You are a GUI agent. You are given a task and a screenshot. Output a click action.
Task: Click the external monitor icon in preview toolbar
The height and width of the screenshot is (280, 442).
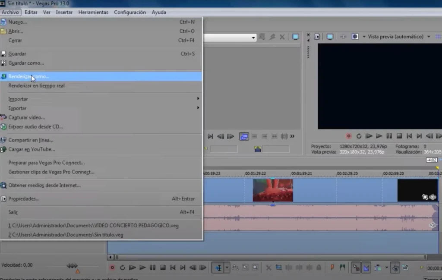point(330,37)
